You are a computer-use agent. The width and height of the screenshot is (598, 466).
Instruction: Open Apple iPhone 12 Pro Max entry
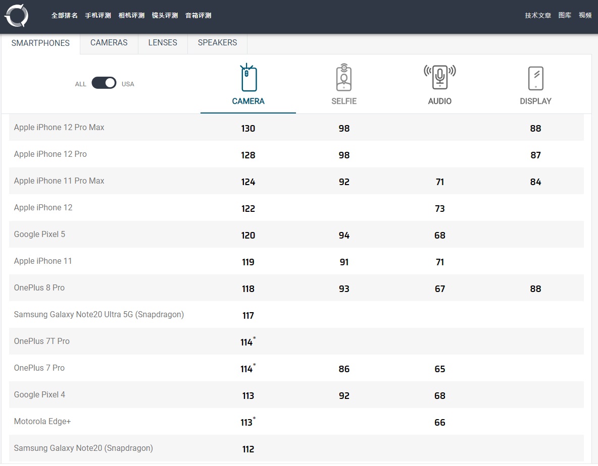59,128
